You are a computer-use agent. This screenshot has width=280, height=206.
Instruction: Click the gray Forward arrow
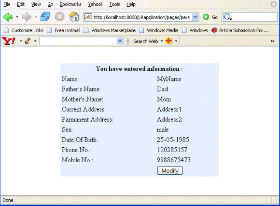pos(27,17)
